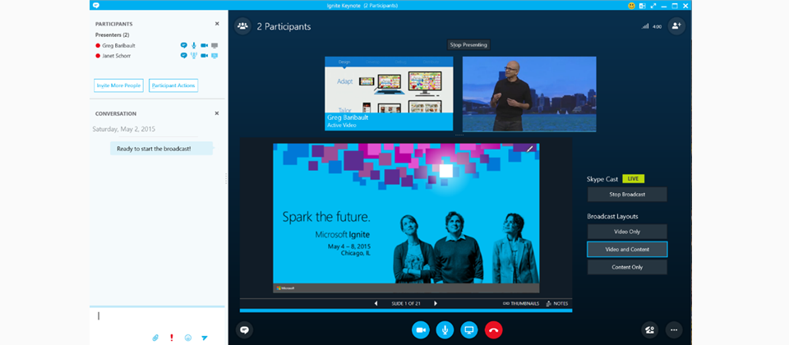Screen dimensions: 789x345
Task: Click the "Presenters (2)" heading
Action: 113,34
